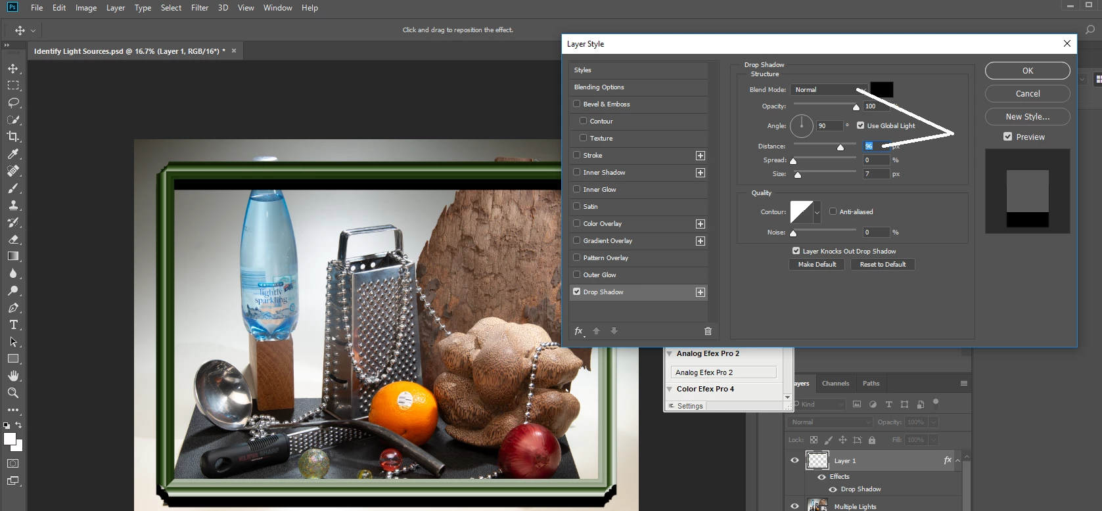Click the Make Default button
The width and height of the screenshot is (1102, 511).
[x=817, y=264]
